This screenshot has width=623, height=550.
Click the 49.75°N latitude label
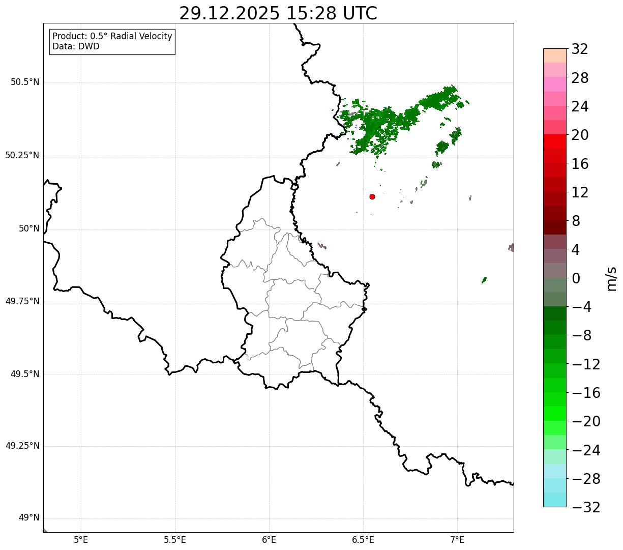tap(22, 301)
